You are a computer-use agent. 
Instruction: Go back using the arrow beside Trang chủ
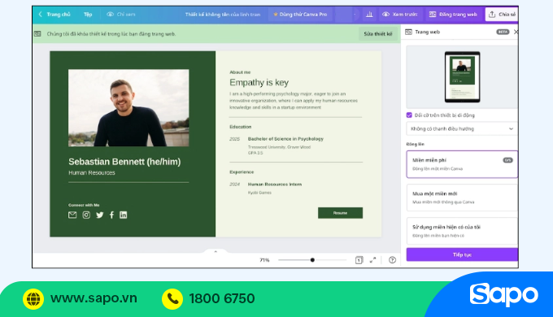40,15
